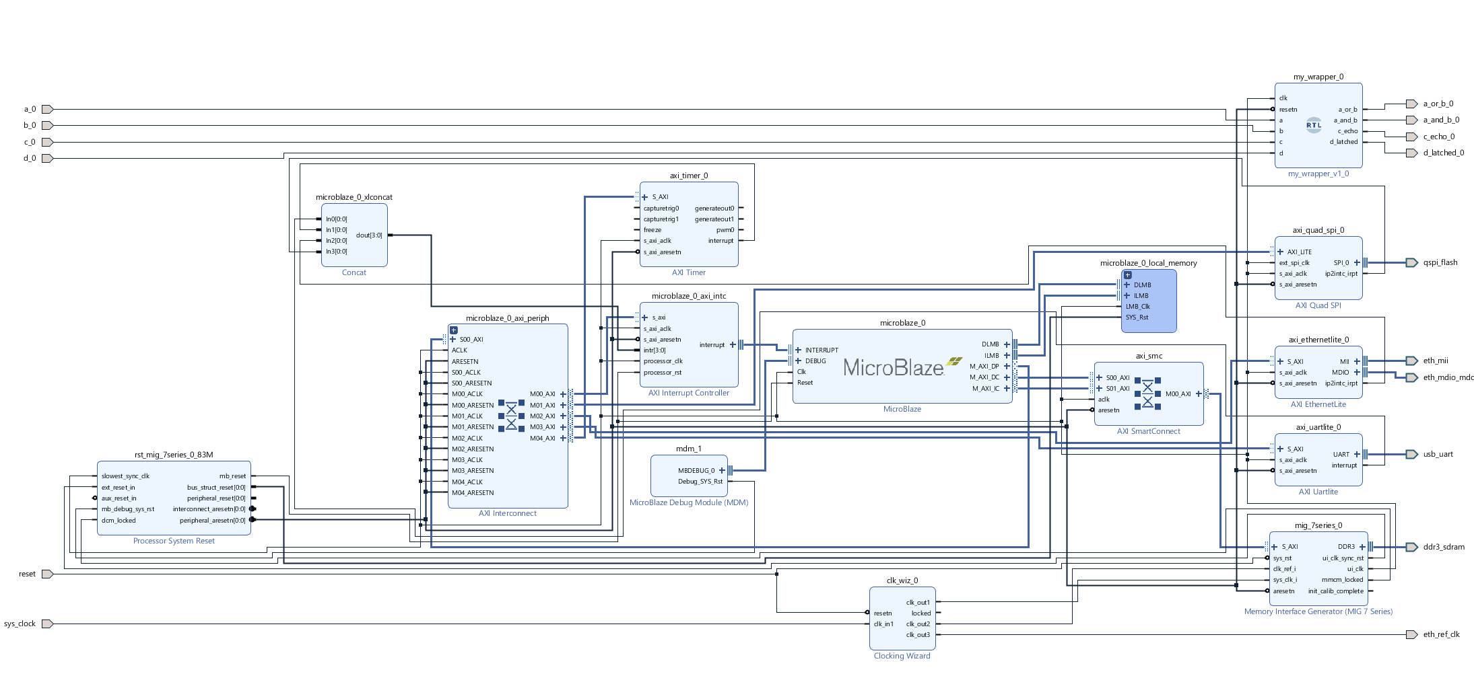Image resolution: width=1474 pixels, height=676 pixels.
Task: Expand M04_AXI on microblaze_0_axi_periph
Action: (563, 438)
